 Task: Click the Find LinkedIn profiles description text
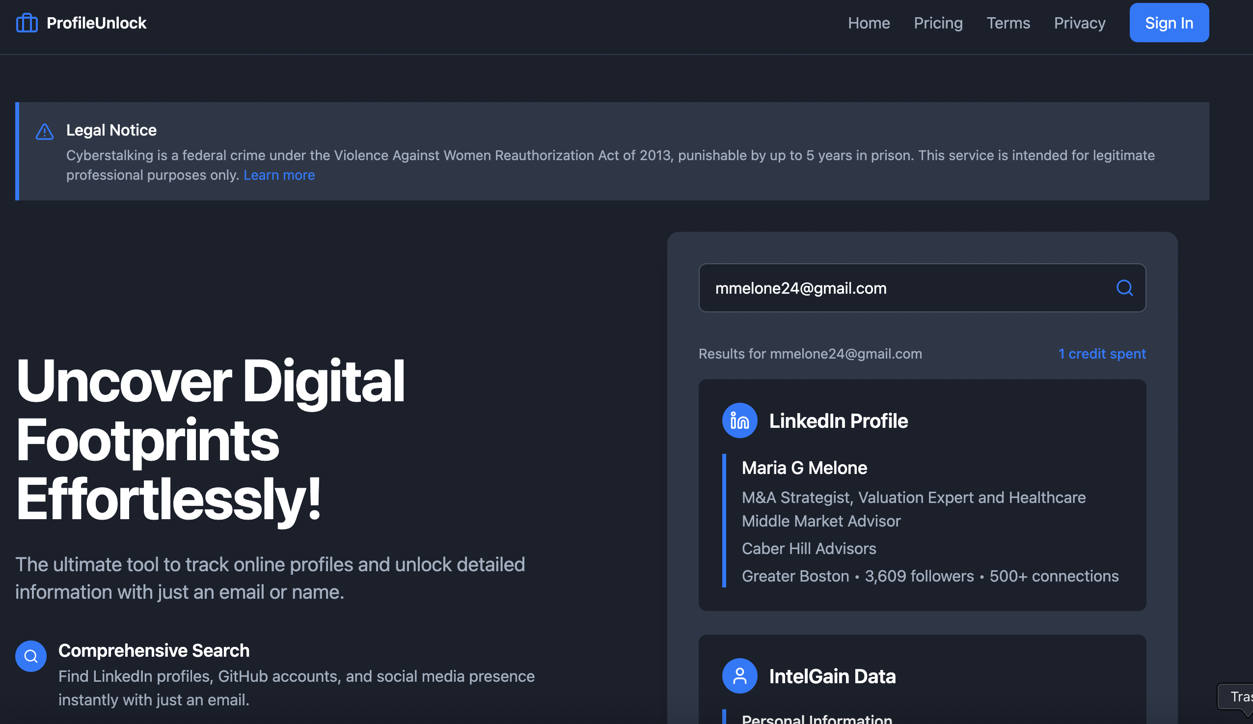coord(296,688)
